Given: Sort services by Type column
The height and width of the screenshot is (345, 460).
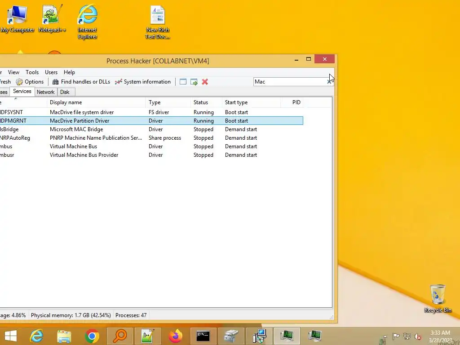Looking at the screenshot, I should [168, 102].
